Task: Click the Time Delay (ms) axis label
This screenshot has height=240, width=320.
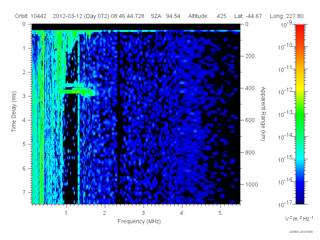Action: [x=14, y=112]
